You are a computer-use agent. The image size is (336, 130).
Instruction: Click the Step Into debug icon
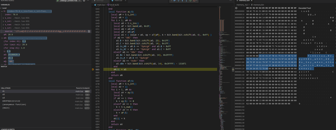(182, 1)
